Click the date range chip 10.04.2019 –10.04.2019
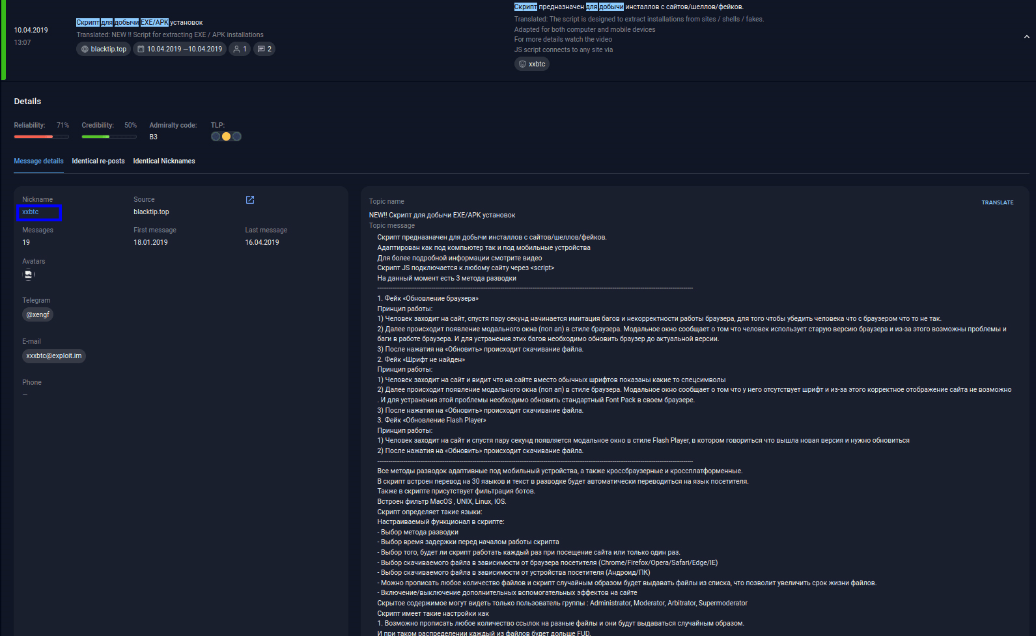The height and width of the screenshot is (636, 1036). [180, 49]
